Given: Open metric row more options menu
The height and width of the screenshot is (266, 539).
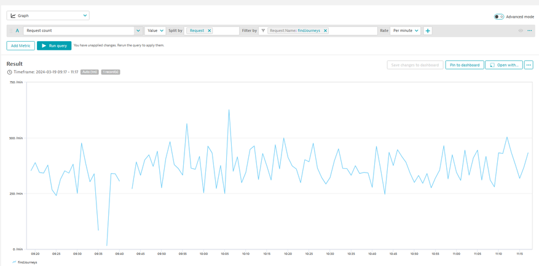Looking at the screenshot, I should pos(530,31).
